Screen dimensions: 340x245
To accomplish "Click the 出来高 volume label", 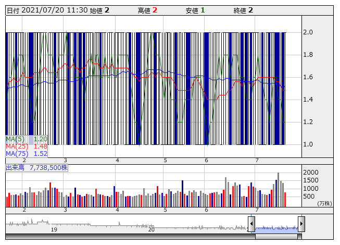I will (x=37, y=168).
